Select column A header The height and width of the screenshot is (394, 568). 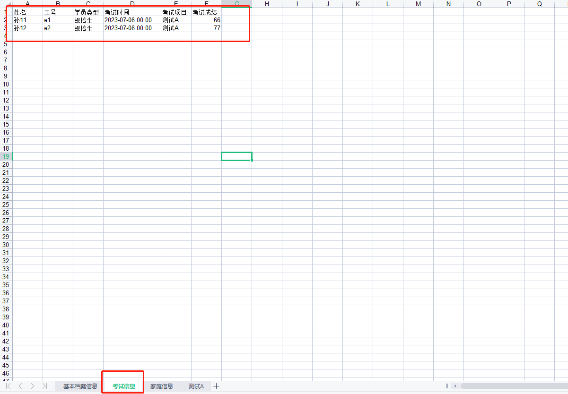point(27,4)
